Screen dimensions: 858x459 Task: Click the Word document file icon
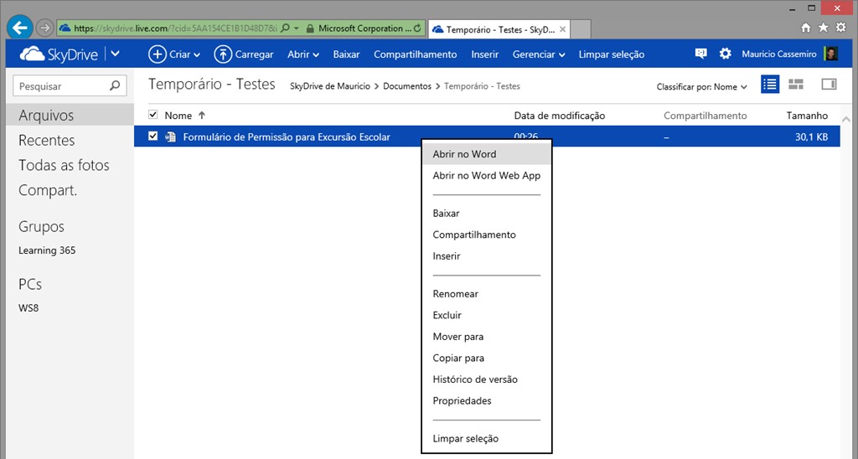(x=171, y=137)
